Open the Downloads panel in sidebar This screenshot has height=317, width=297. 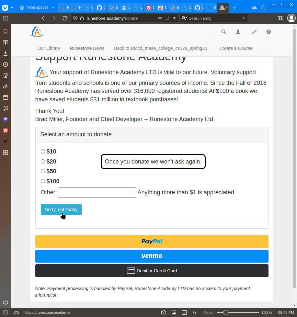coord(6,53)
